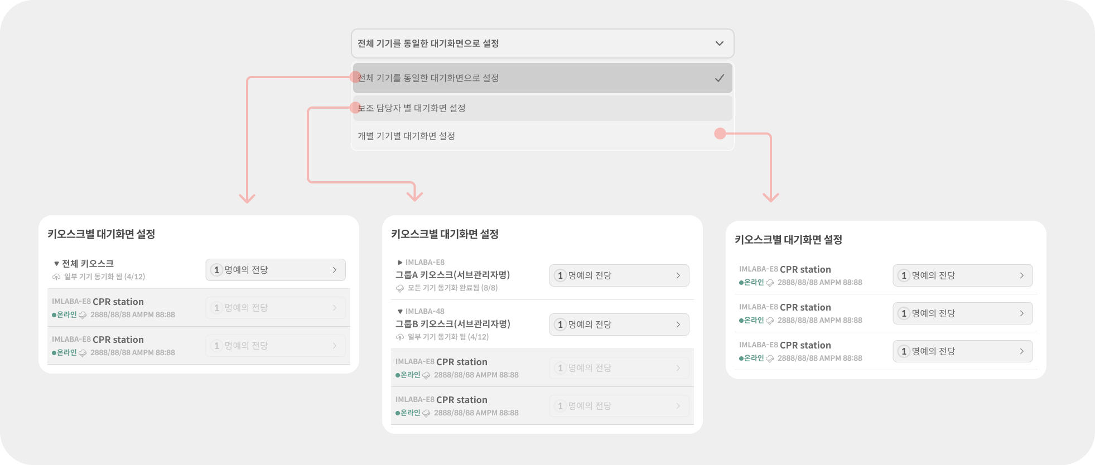Open '명예의 전당' selector for 전체 키오스크
This screenshot has height=465, width=1095.
pos(275,270)
